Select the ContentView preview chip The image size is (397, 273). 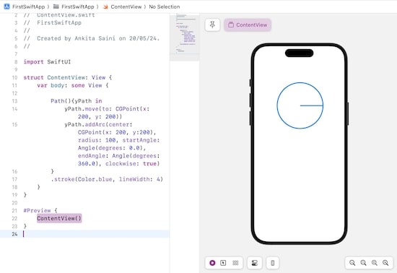point(248,25)
